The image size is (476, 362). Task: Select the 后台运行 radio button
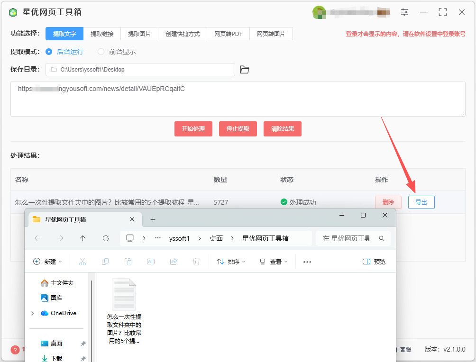coord(49,52)
